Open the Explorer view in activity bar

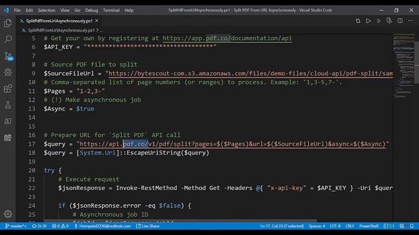8,23
